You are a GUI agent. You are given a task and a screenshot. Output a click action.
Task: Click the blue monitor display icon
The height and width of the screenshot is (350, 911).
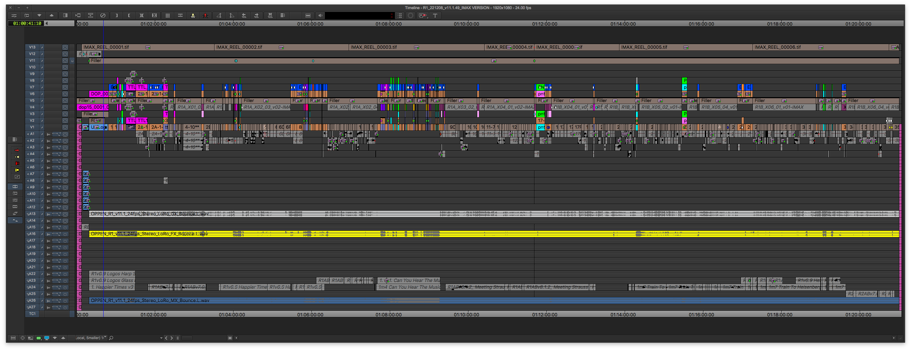click(47, 338)
